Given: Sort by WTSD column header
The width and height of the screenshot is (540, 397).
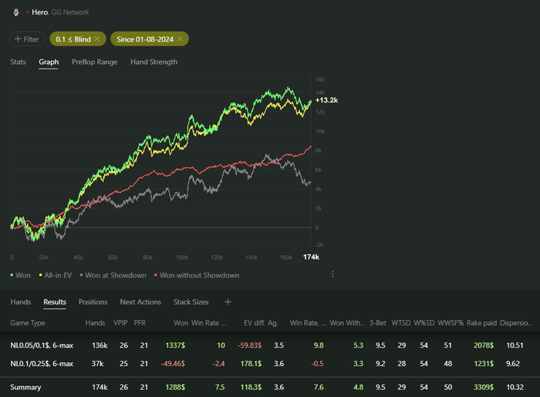Looking at the screenshot, I should (401, 323).
